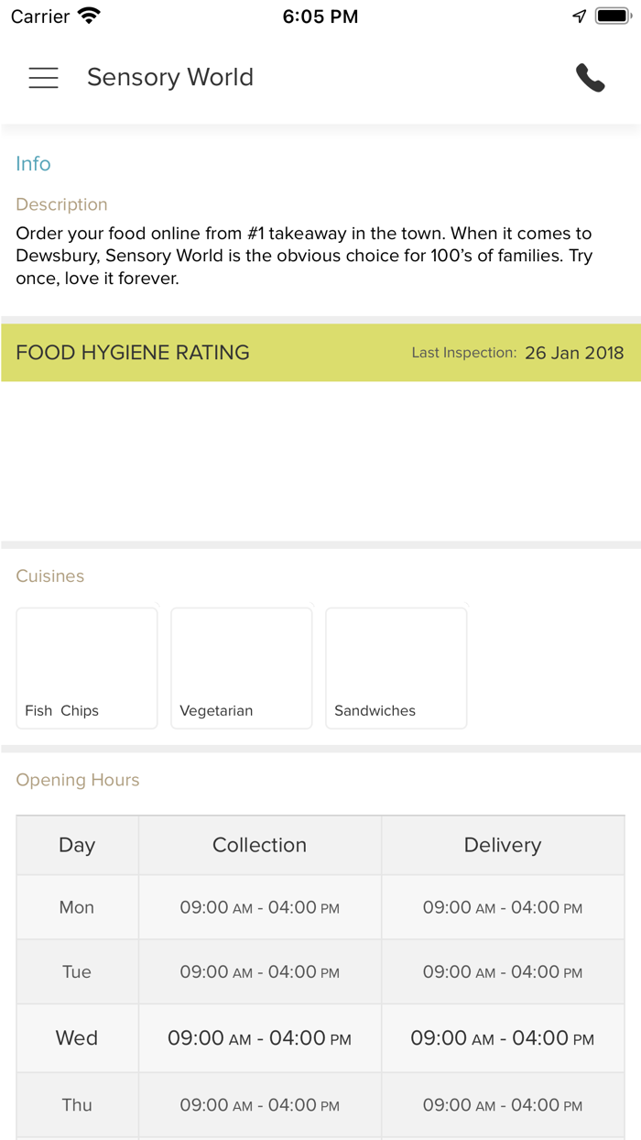Select the Vegetarian cuisine card

[242, 668]
